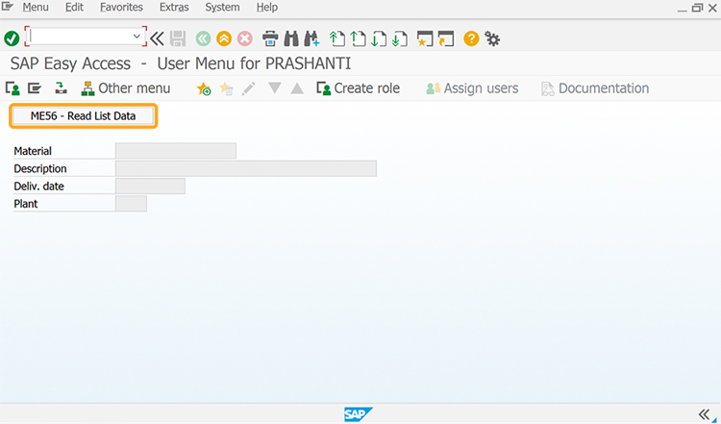721x424 pixels.
Task: Click the Assign users button
Action: pos(472,88)
